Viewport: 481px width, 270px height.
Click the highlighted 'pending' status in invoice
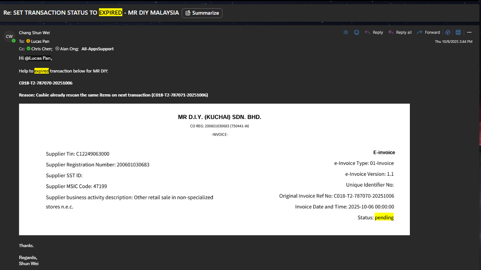384,217
